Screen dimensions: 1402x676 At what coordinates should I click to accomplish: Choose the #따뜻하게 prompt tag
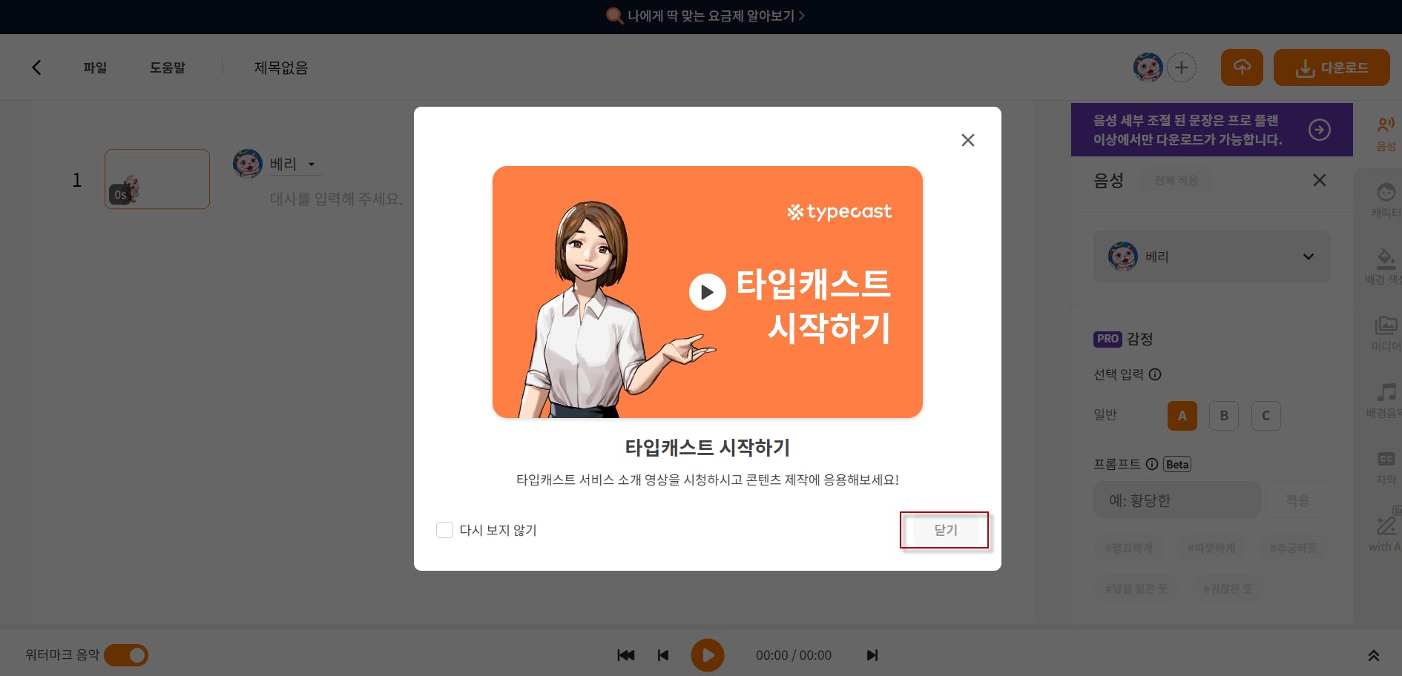(x=1211, y=548)
